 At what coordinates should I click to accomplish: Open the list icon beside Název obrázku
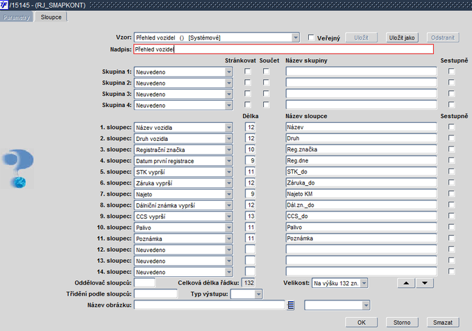tap(292, 305)
